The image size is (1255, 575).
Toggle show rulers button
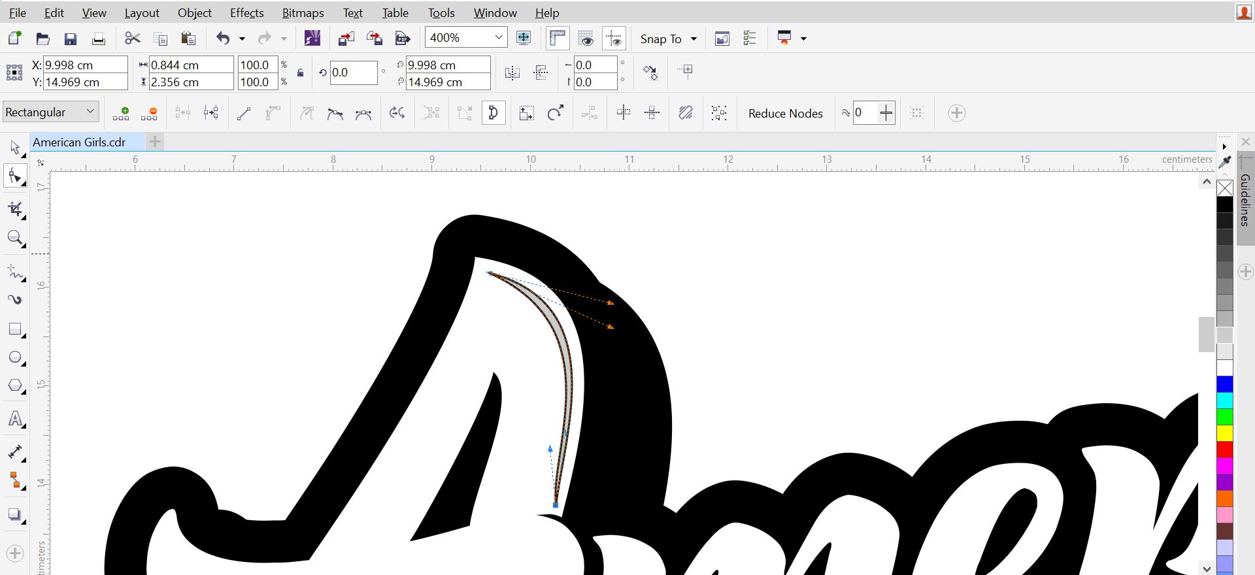pos(558,39)
